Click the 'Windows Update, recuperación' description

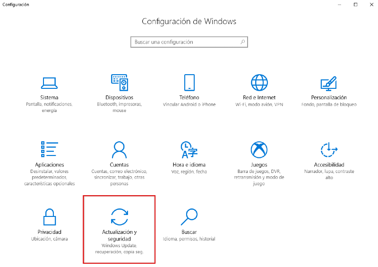click(120, 249)
